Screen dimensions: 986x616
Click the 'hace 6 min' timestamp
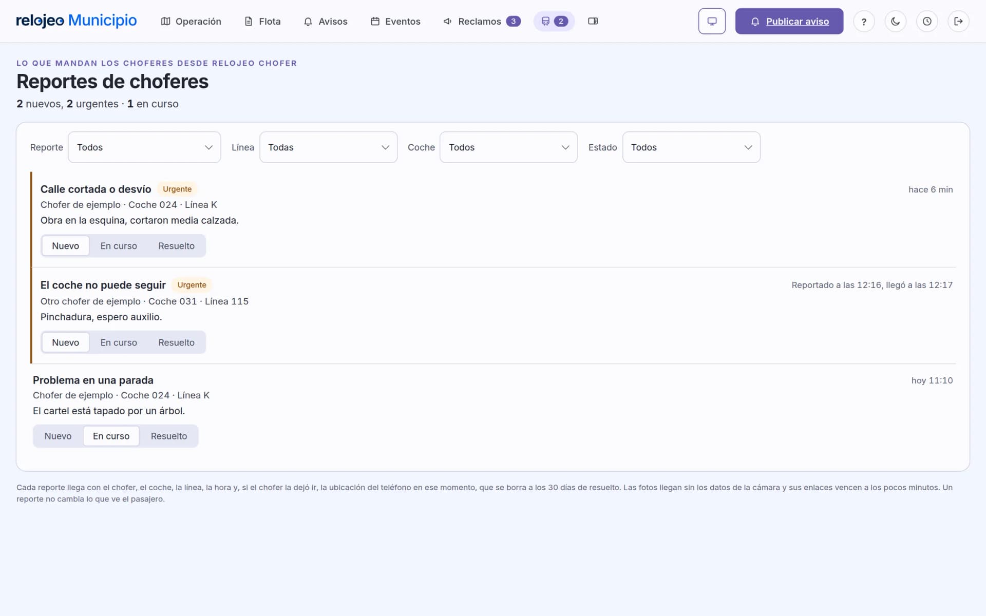pos(931,189)
